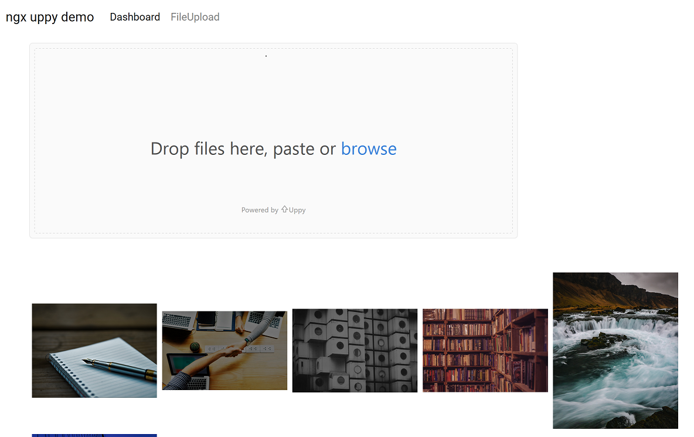Click the 'ngx uppy demo' brand title
This screenshot has height=437, width=694.
50,17
